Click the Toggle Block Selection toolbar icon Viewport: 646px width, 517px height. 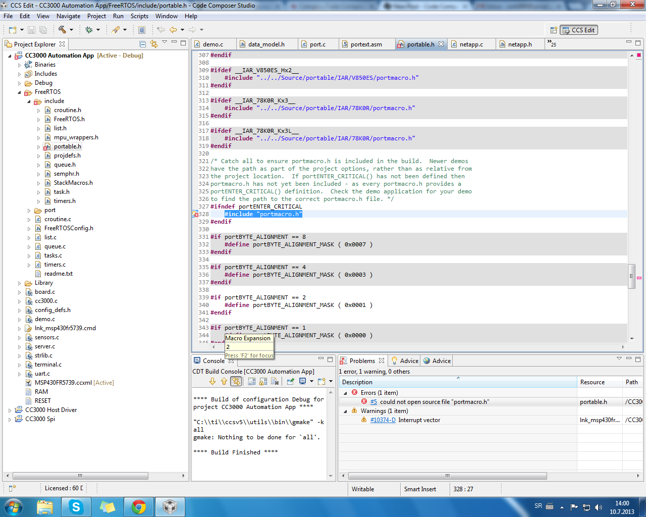[x=142, y=30]
